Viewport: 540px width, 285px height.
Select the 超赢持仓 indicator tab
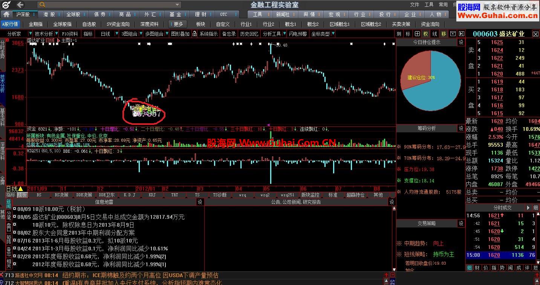tap(355, 195)
